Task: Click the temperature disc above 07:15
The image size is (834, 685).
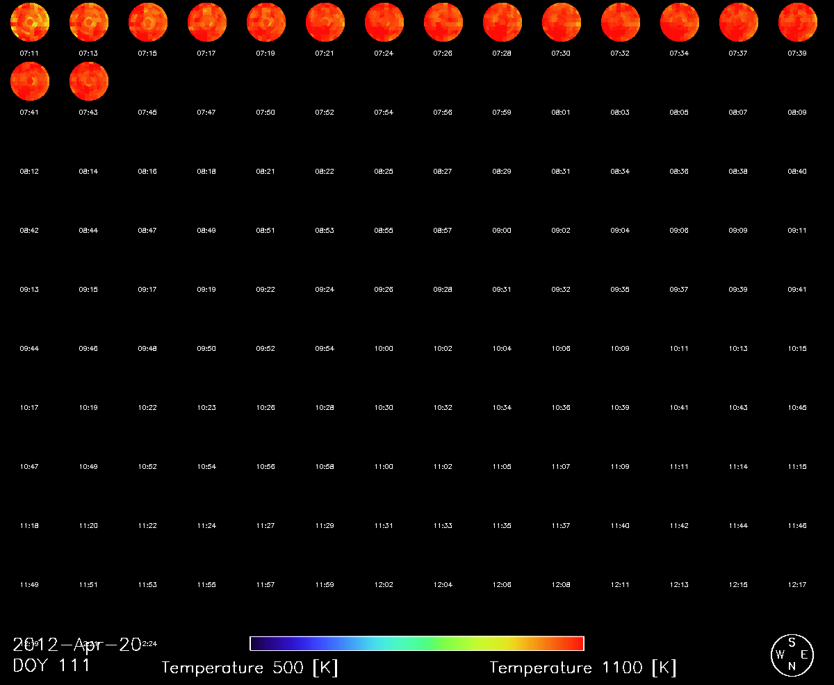Action: [148, 23]
